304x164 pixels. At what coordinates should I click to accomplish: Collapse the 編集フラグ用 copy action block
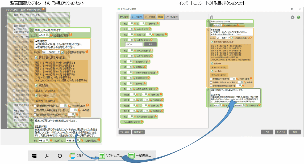pos(208,90)
